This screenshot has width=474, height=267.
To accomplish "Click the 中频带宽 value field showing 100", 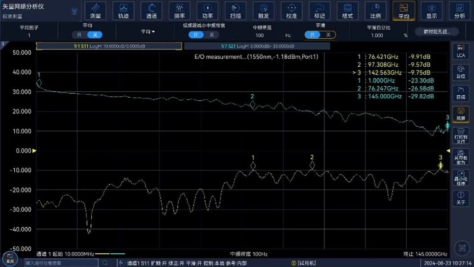I will point(260,35).
